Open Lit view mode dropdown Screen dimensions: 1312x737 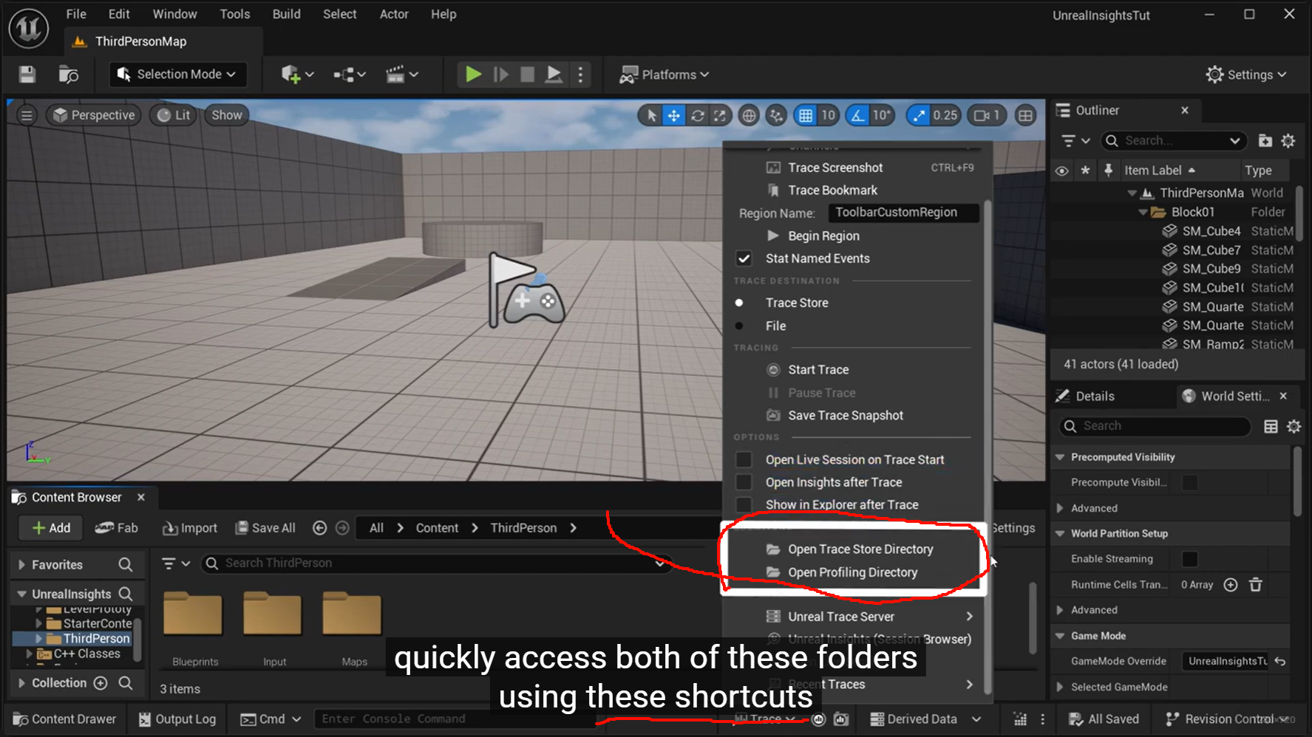(x=174, y=115)
